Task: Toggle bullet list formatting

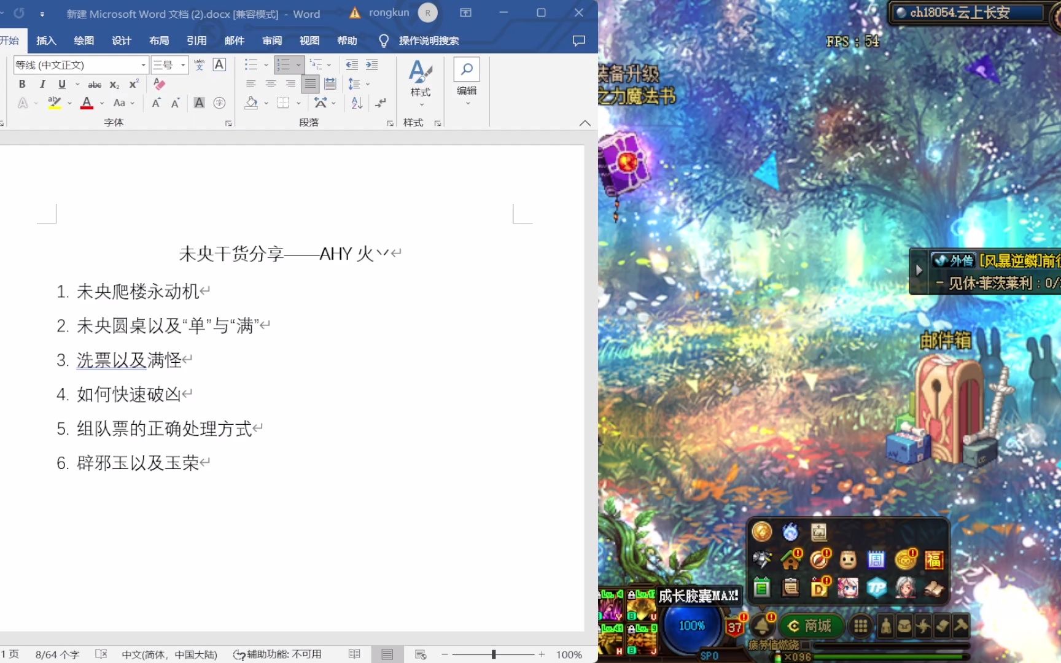Action: point(251,64)
